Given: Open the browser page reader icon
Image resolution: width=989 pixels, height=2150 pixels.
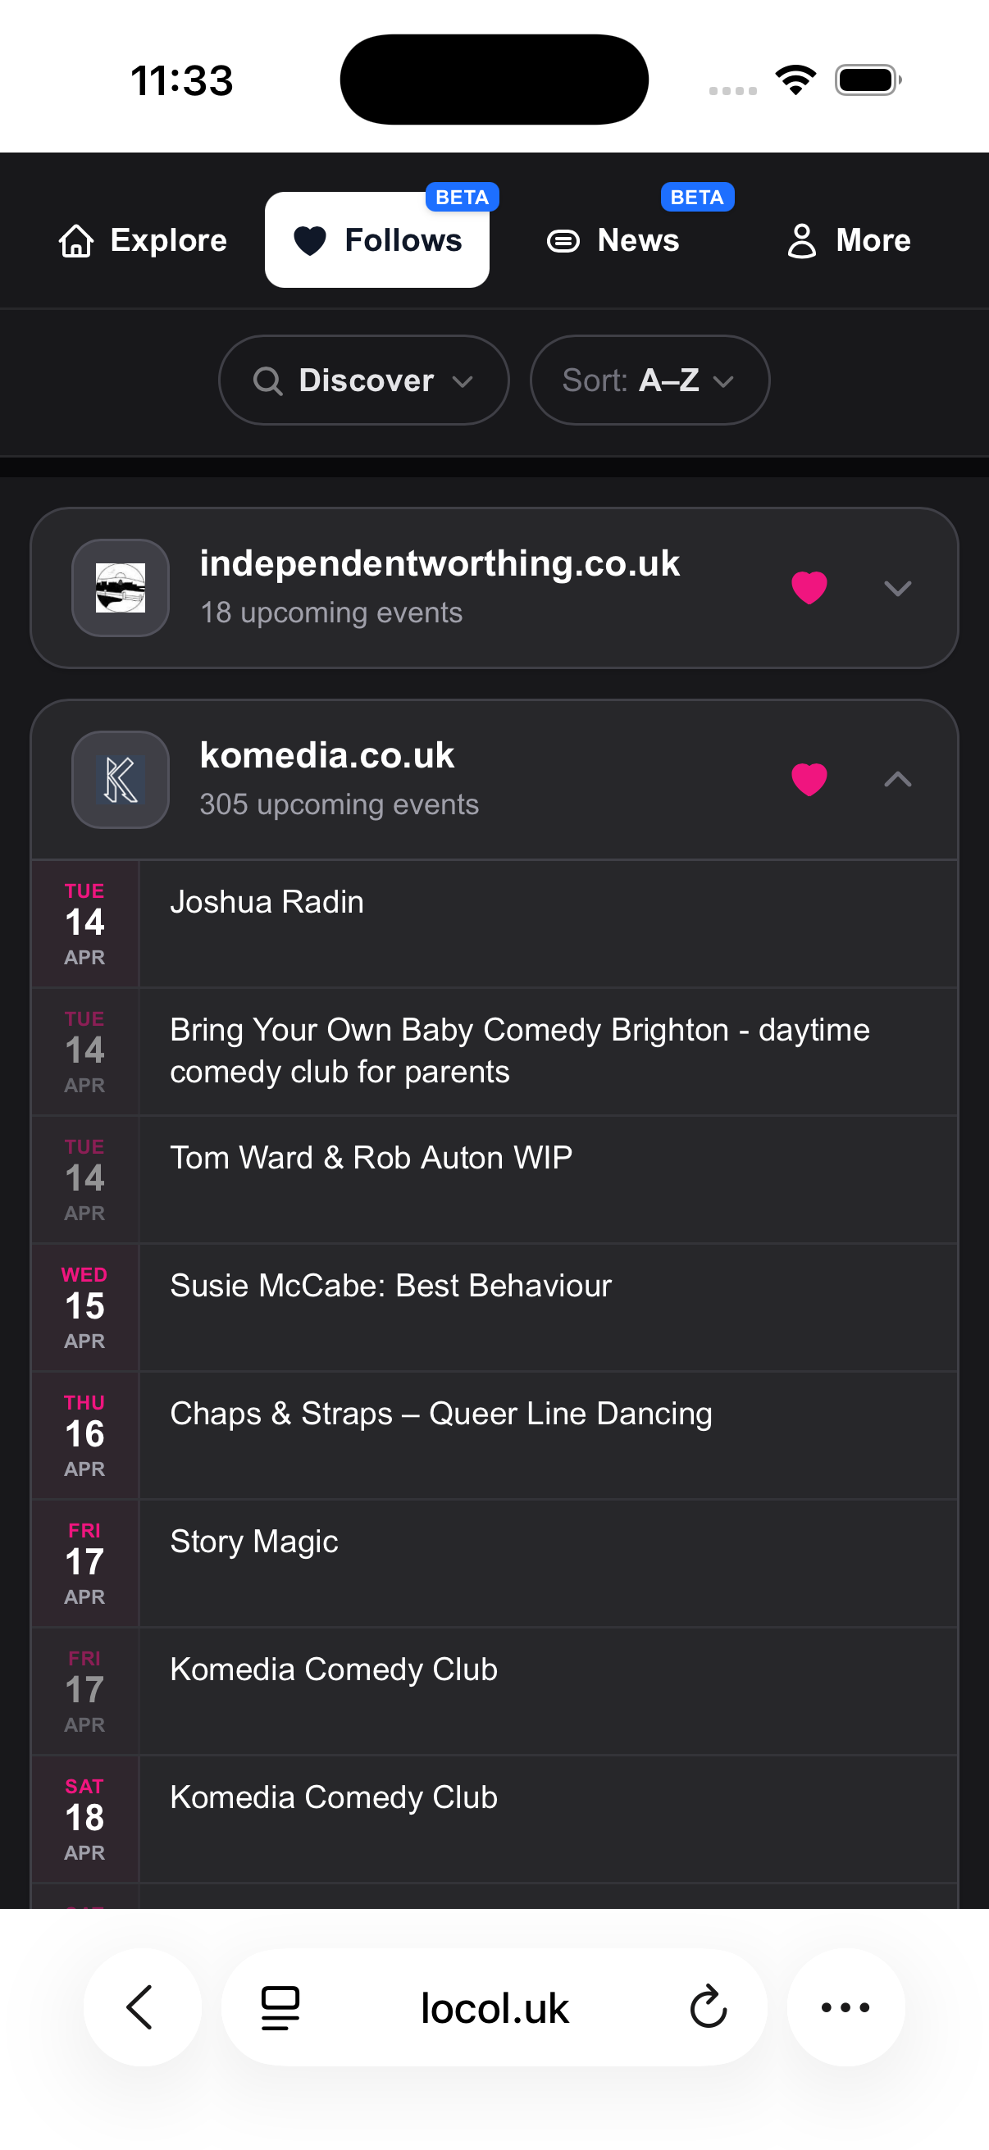Looking at the screenshot, I should (x=280, y=2007).
